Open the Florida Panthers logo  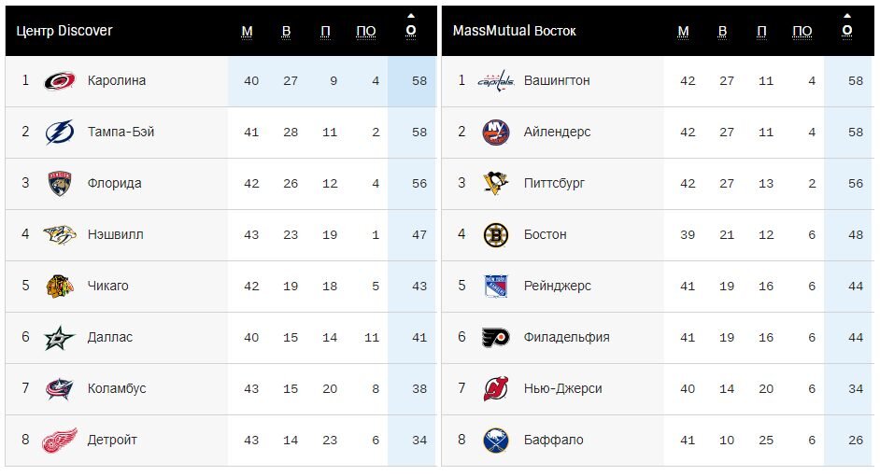pyautogui.click(x=60, y=183)
